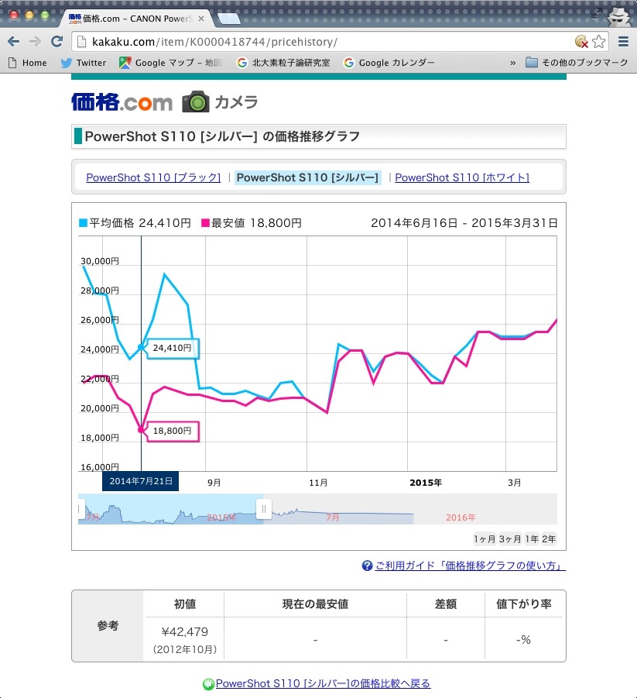
Task: Click the left handle of range slider
Action: pyautogui.click(x=80, y=509)
